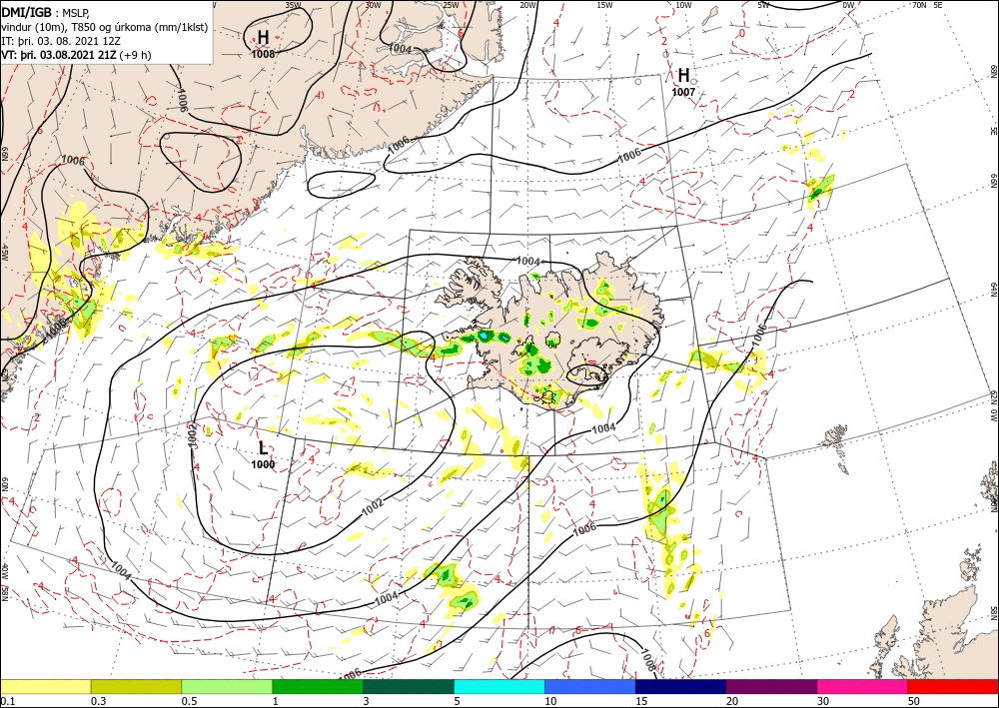
Task: Click the '25W' longitude label
Action: 451,5
